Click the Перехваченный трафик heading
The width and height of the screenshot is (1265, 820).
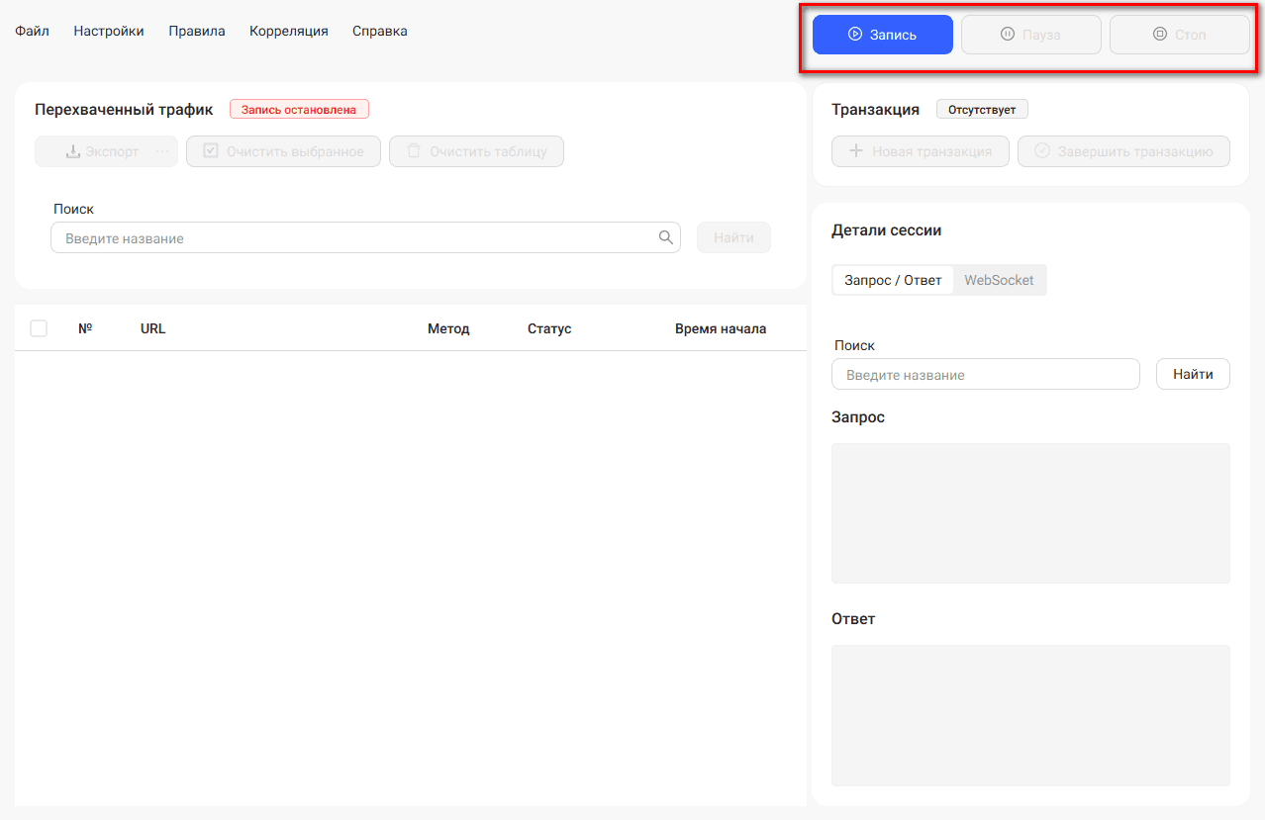tap(124, 110)
